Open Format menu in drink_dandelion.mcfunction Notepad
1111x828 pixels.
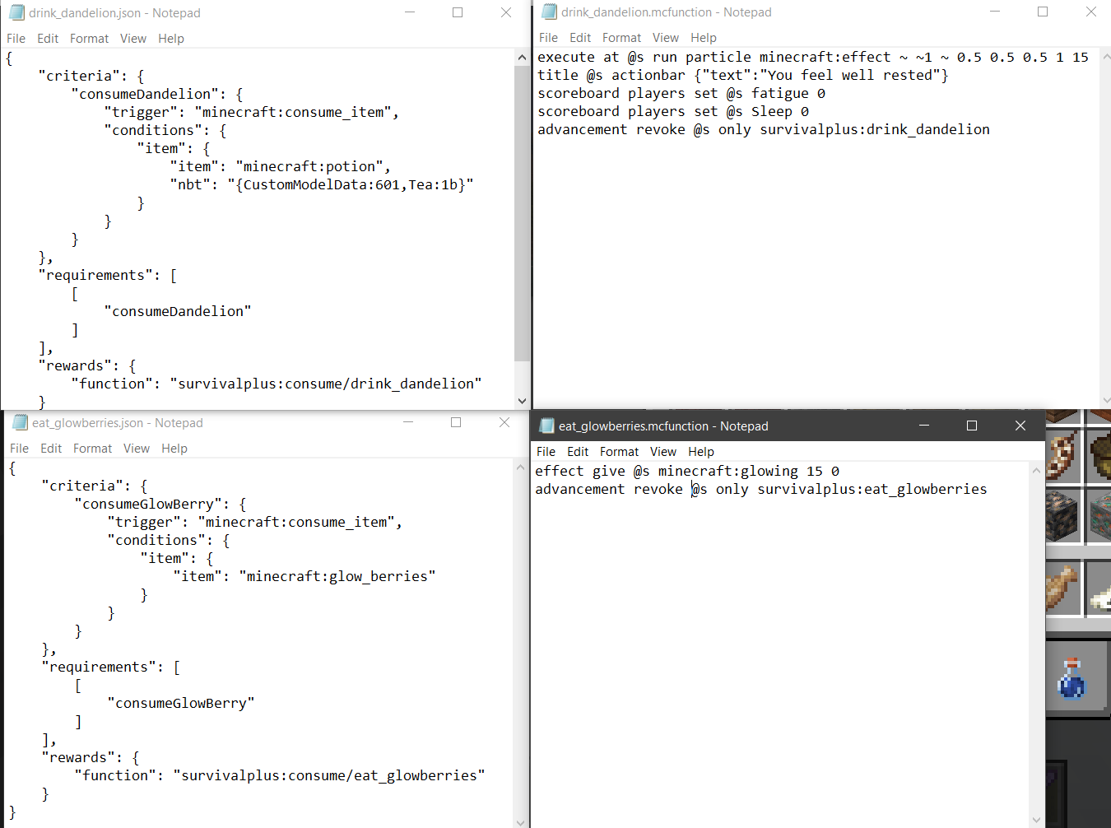point(621,38)
